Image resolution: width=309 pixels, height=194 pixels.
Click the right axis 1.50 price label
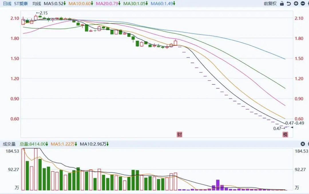(x=299, y=59)
